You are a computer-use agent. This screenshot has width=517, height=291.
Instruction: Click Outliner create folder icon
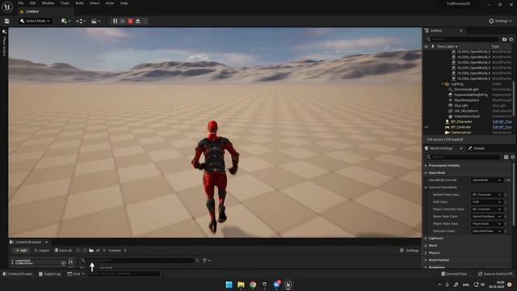click(x=504, y=40)
